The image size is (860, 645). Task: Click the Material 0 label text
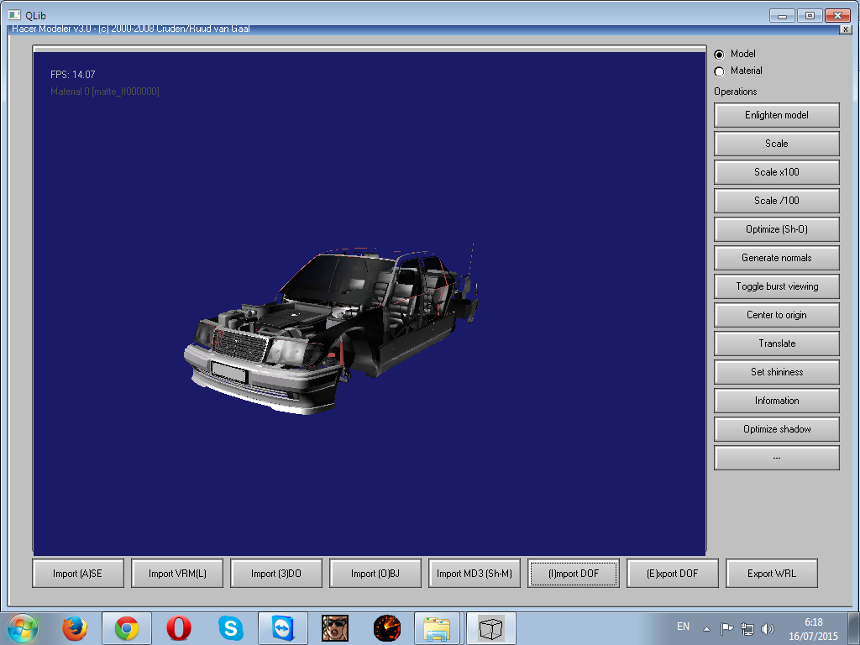105,92
